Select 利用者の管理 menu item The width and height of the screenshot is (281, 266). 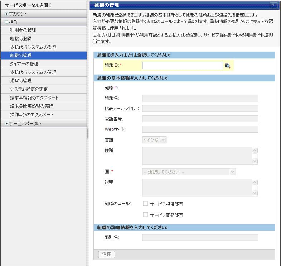[x=23, y=30]
